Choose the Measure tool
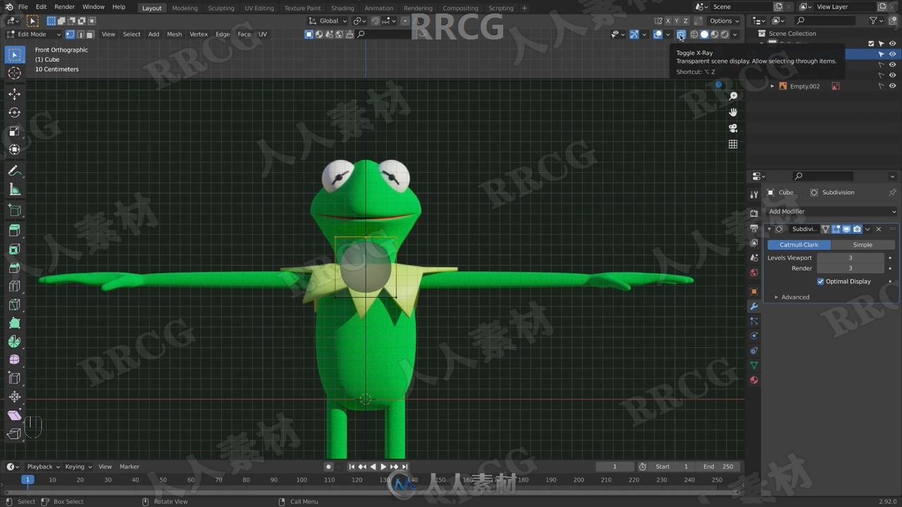The image size is (902, 507). pyautogui.click(x=14, y=190)
